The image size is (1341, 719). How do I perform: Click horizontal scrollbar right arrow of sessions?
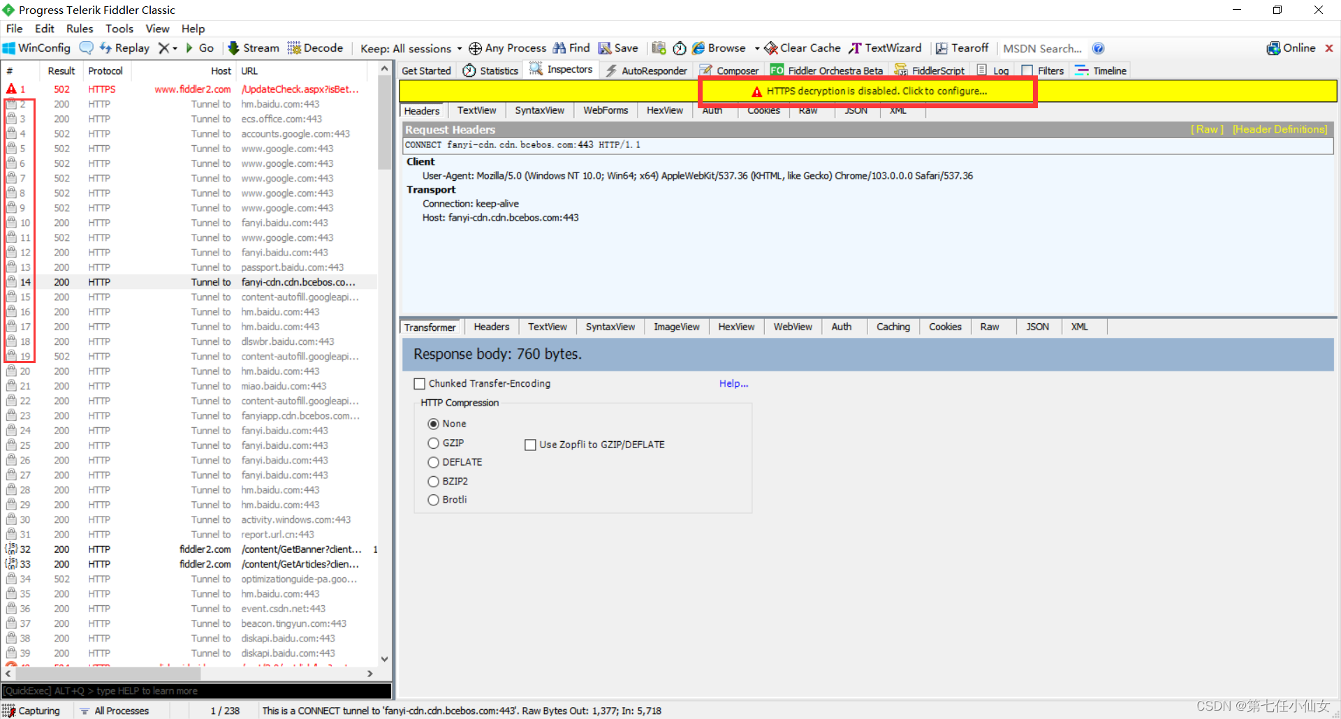[x=370, y=674]
